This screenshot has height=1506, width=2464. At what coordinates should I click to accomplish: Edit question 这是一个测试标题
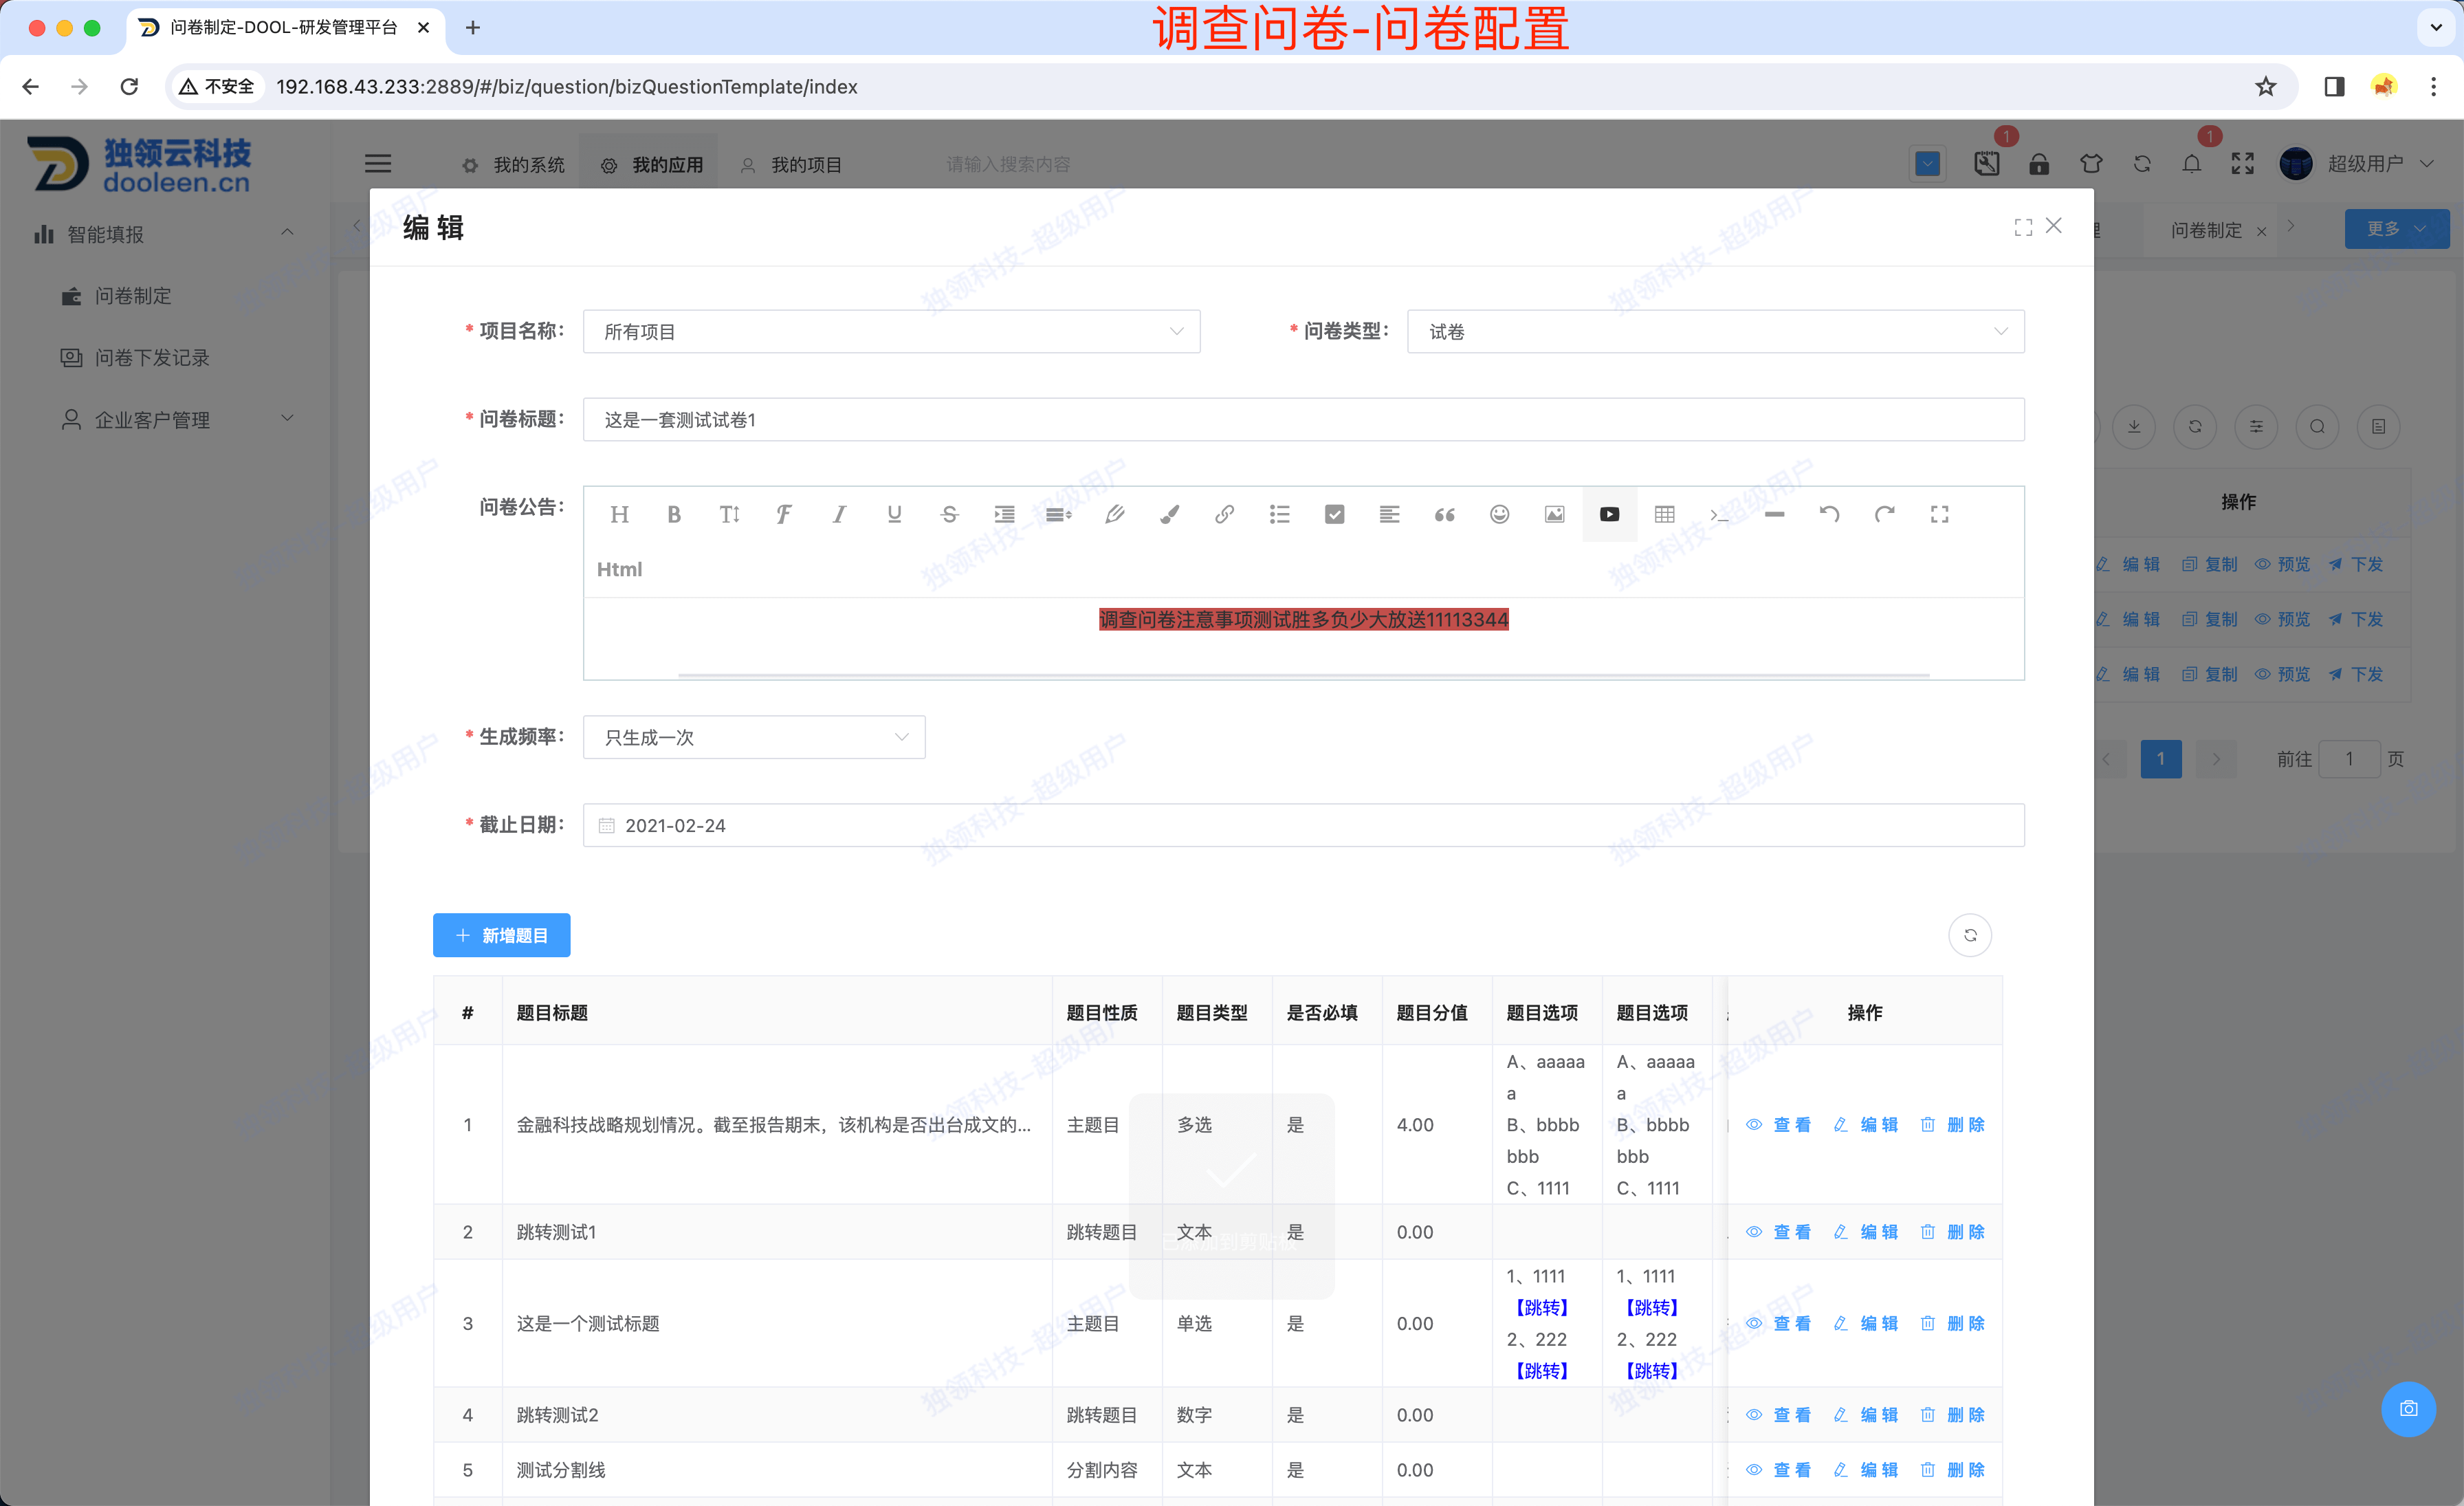click(1865, 1323)
